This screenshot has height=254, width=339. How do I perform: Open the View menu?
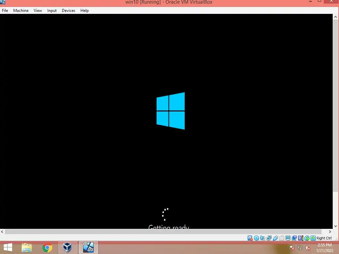[x=38, y=10]
